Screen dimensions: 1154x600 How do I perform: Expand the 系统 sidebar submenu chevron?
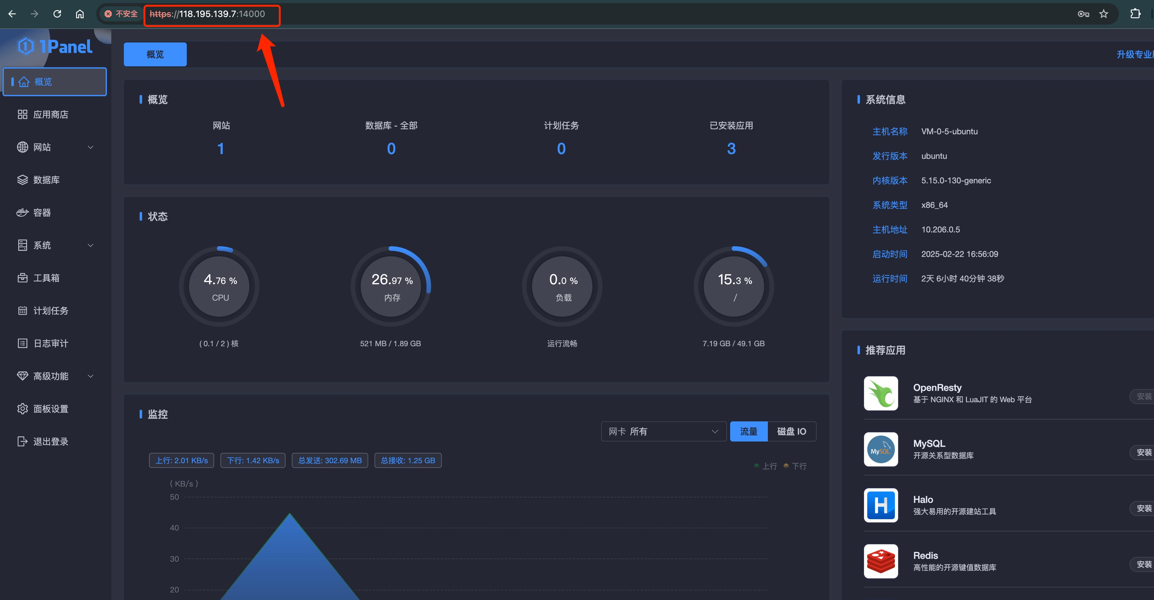91,245
